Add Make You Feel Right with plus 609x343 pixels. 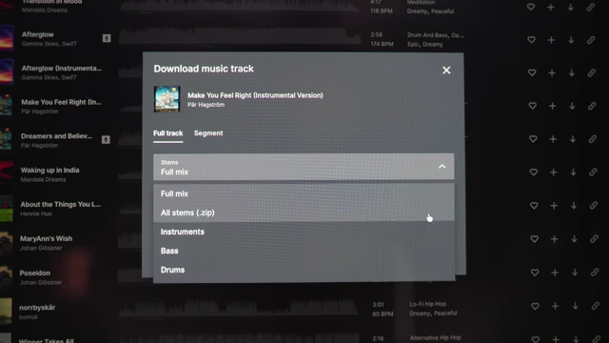pos(552,106)
